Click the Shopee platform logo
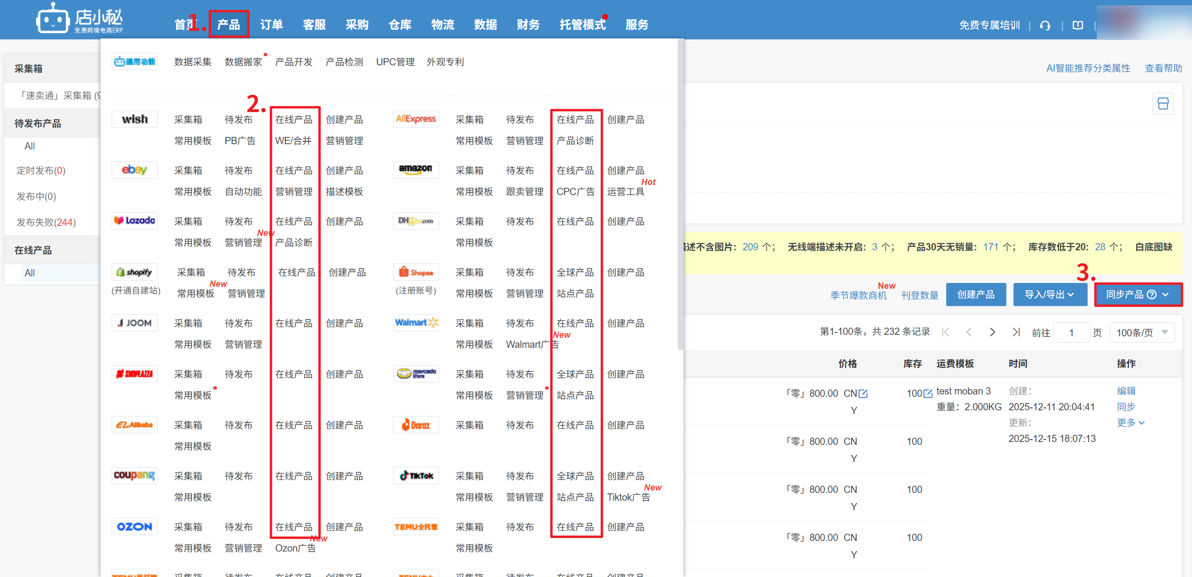This screenshot has height=577, width=1192. click(416, 272)
